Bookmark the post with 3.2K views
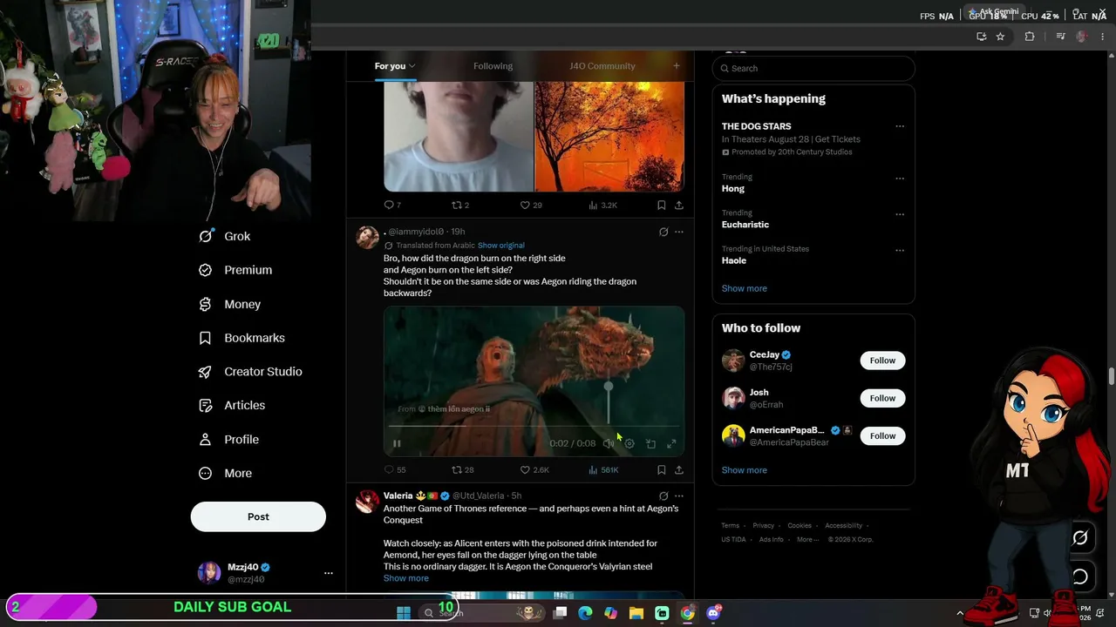The width and height of the screenshot is (1116, 627). click(662, 205)
